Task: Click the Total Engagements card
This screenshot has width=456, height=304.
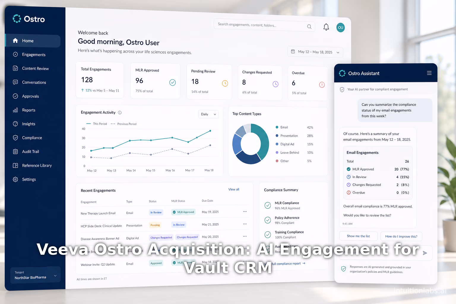Action: 100,80
